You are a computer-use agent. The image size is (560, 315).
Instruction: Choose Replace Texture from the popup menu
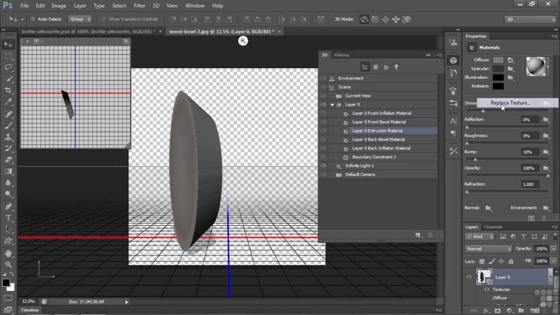point(511,103)
